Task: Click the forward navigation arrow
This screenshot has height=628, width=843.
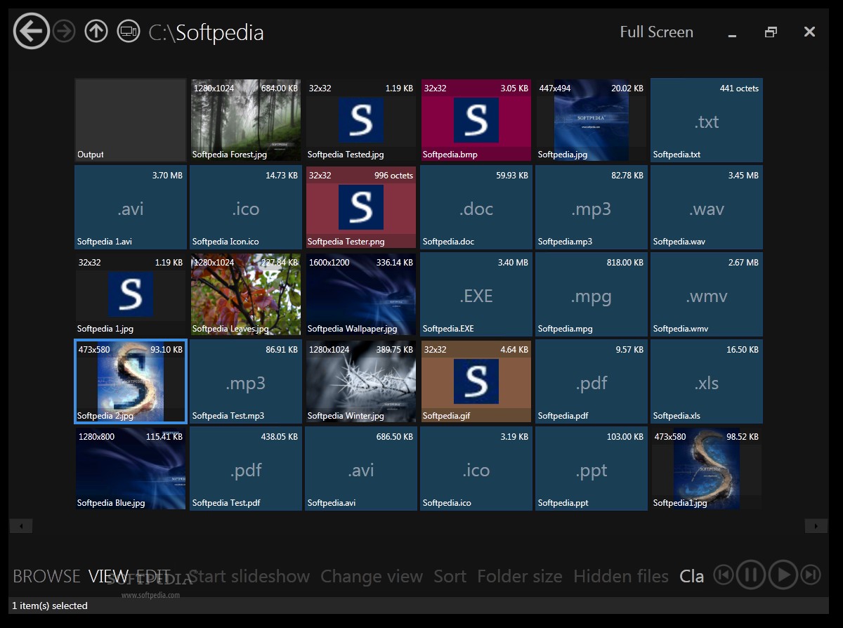Action: pos(64,32)
